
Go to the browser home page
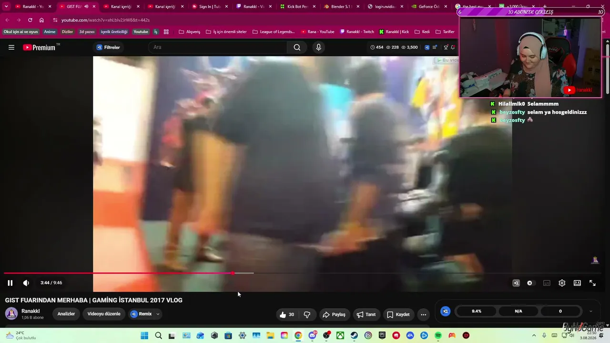click(x=41, y=20)
